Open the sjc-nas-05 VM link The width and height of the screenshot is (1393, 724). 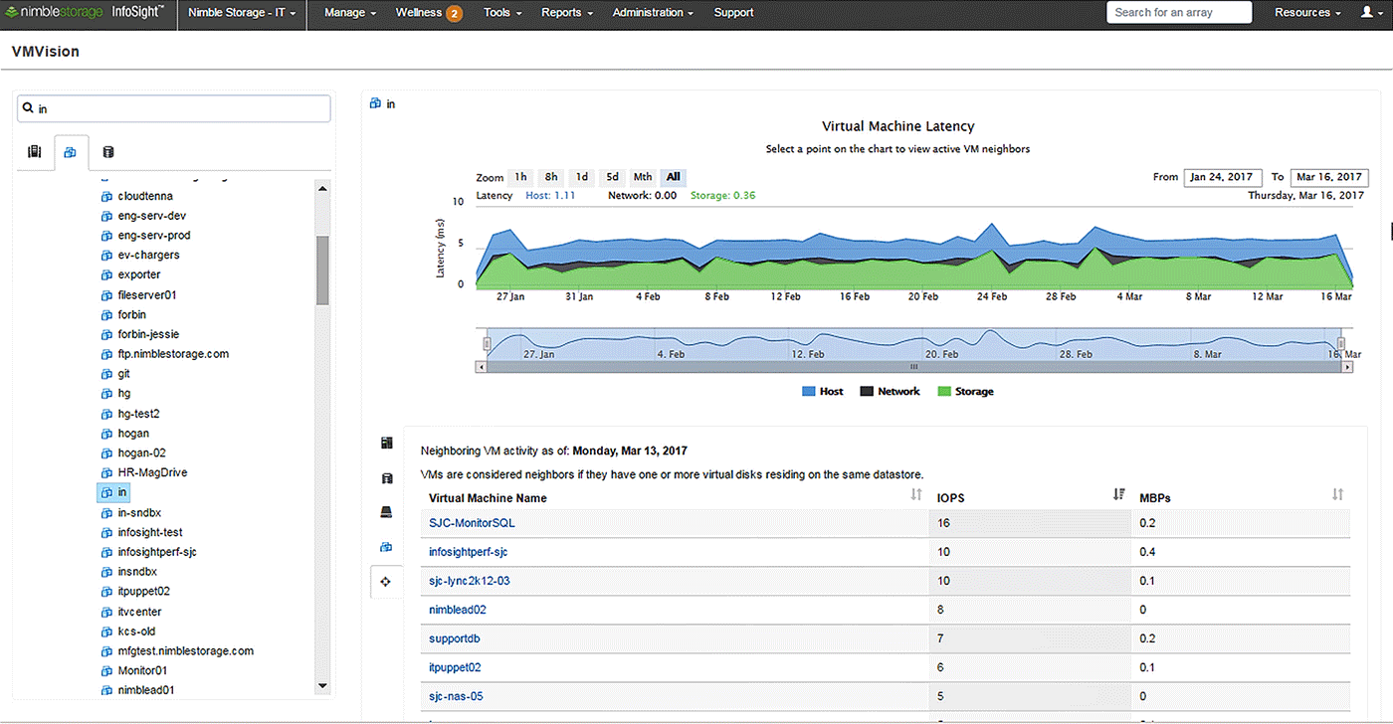pos(456,696)
